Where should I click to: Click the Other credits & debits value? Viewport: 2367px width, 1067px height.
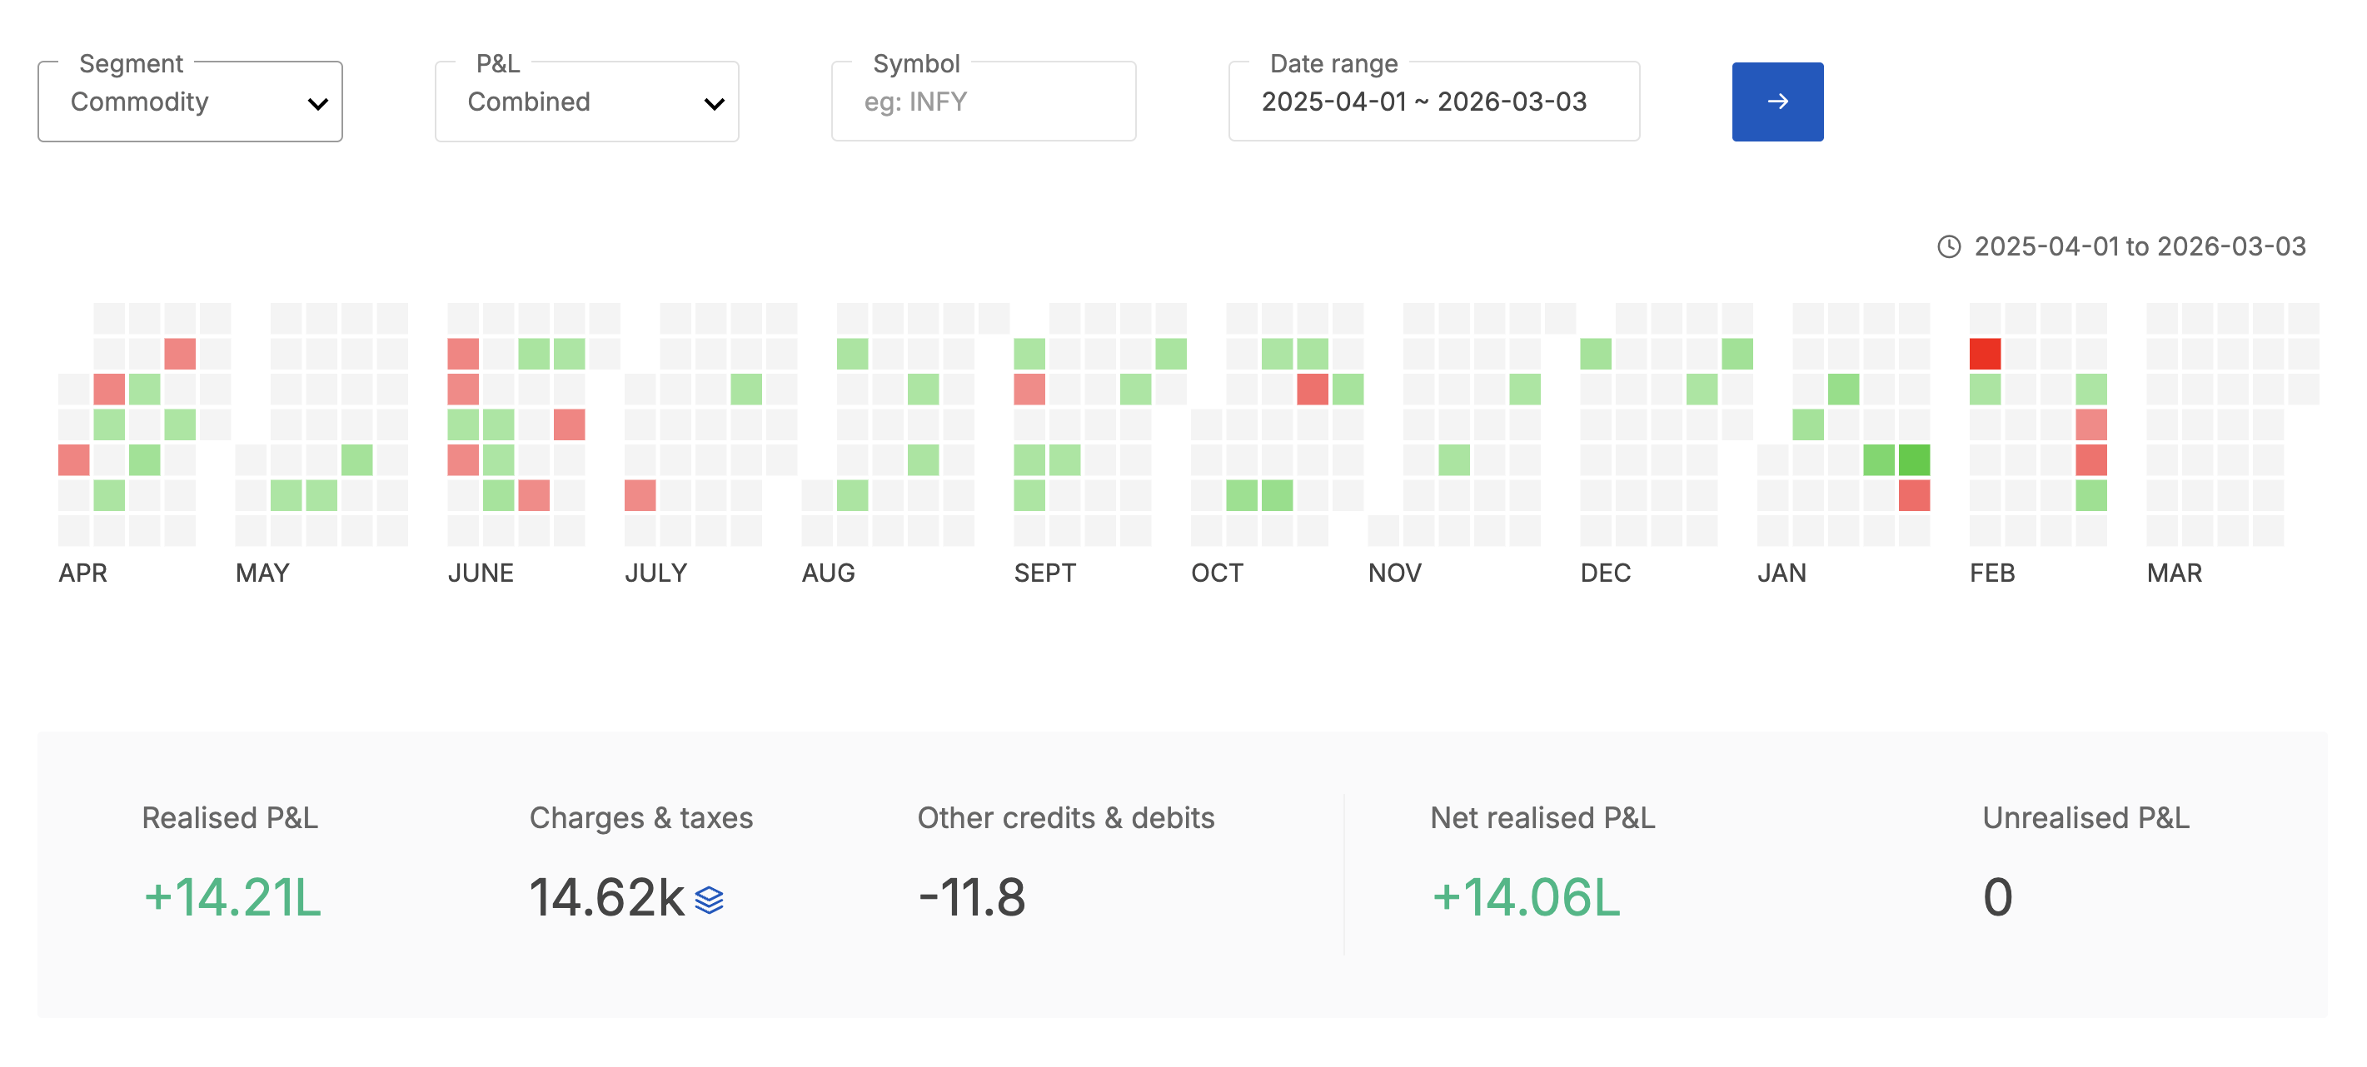[x=971, y=896]
